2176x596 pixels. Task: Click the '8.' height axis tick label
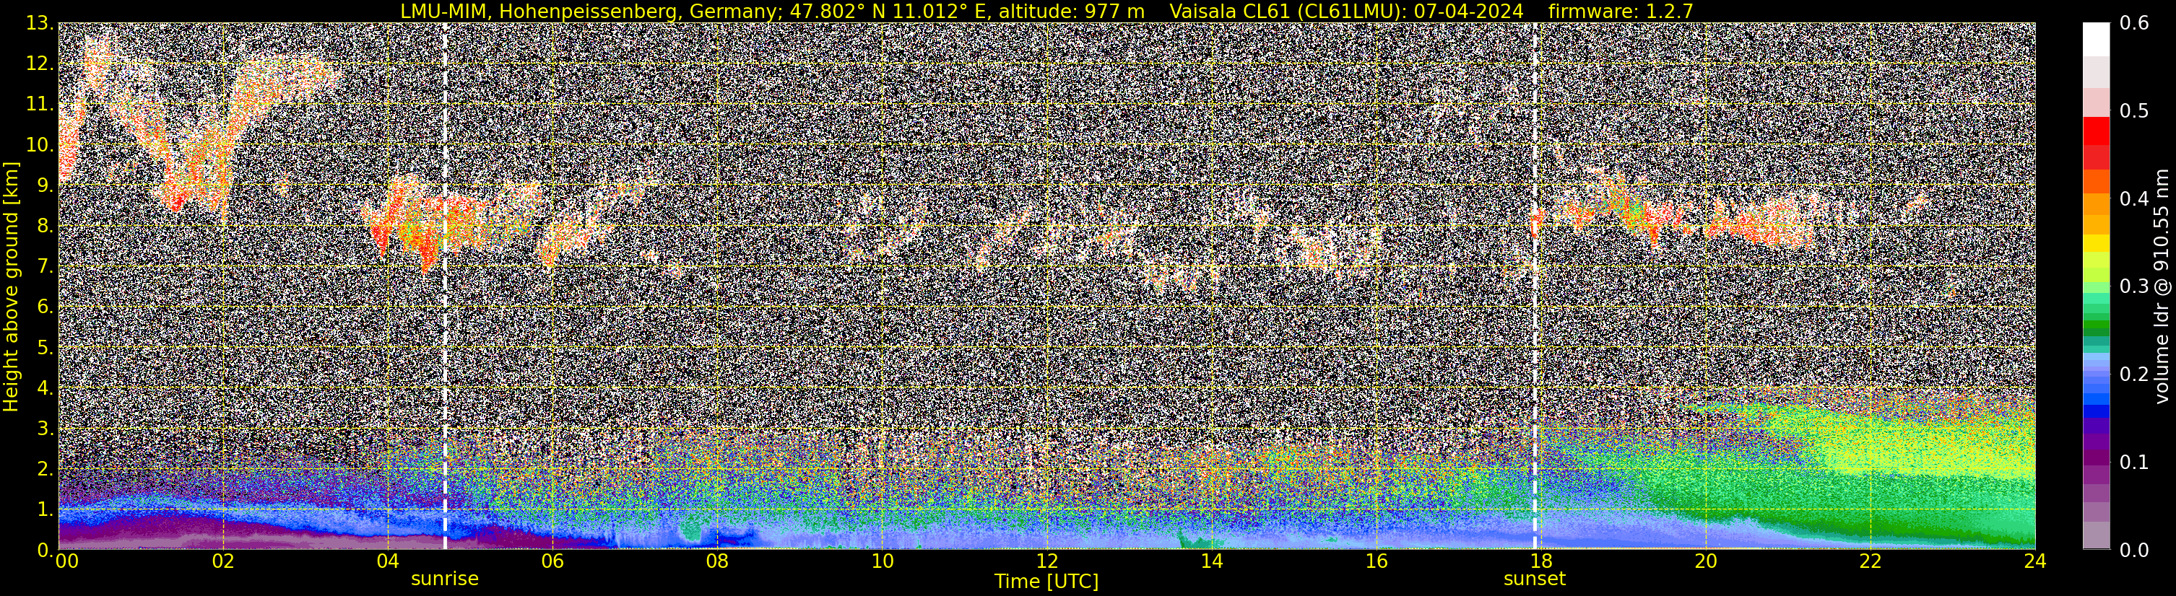coord(45,227)
